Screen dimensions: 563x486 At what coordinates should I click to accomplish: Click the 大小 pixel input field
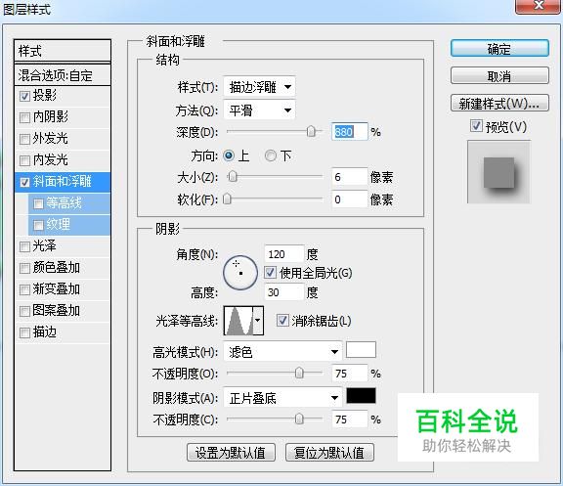pos(349,177)
